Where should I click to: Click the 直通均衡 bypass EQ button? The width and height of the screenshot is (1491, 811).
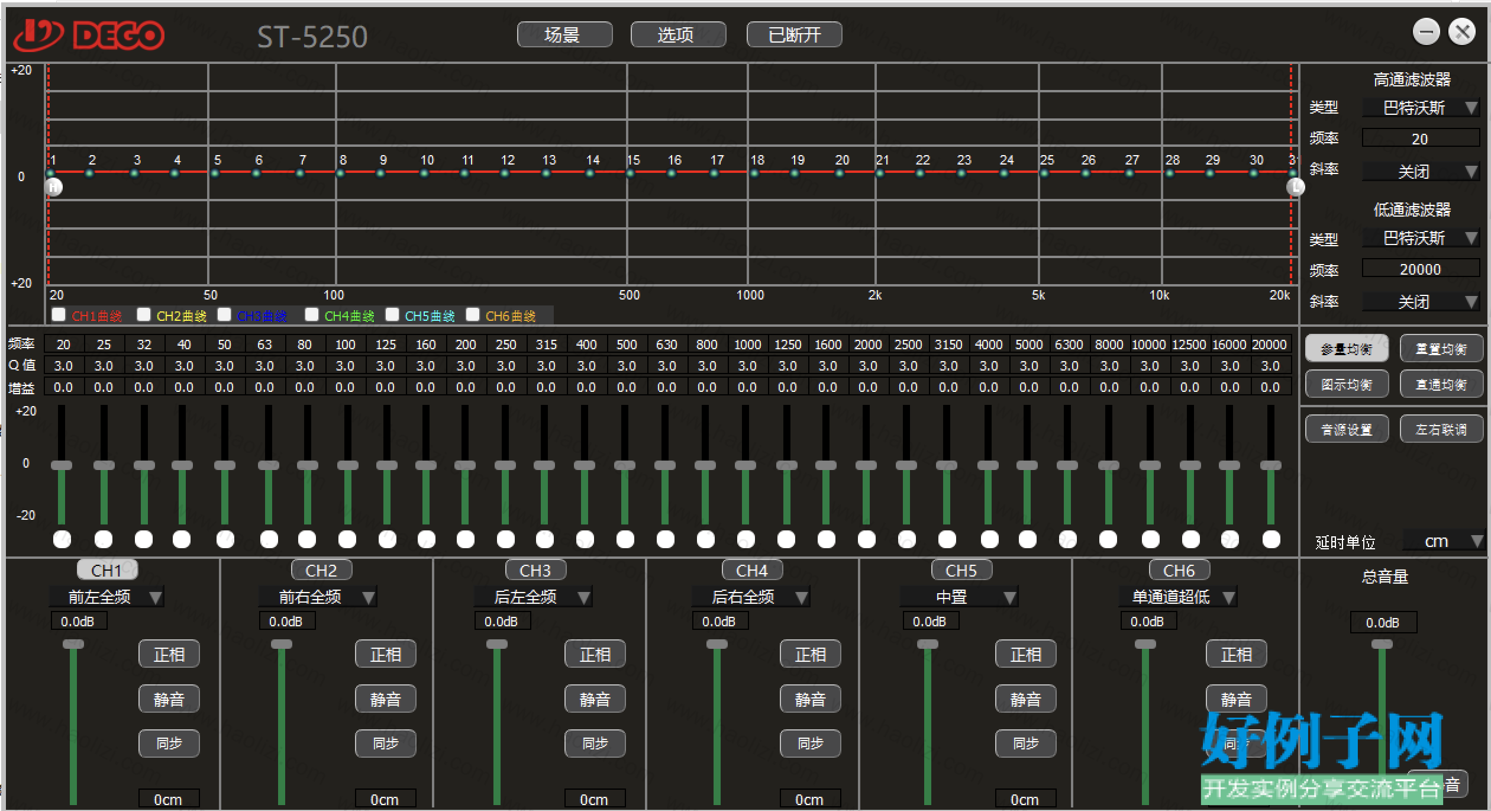[x=1441, y=384]
